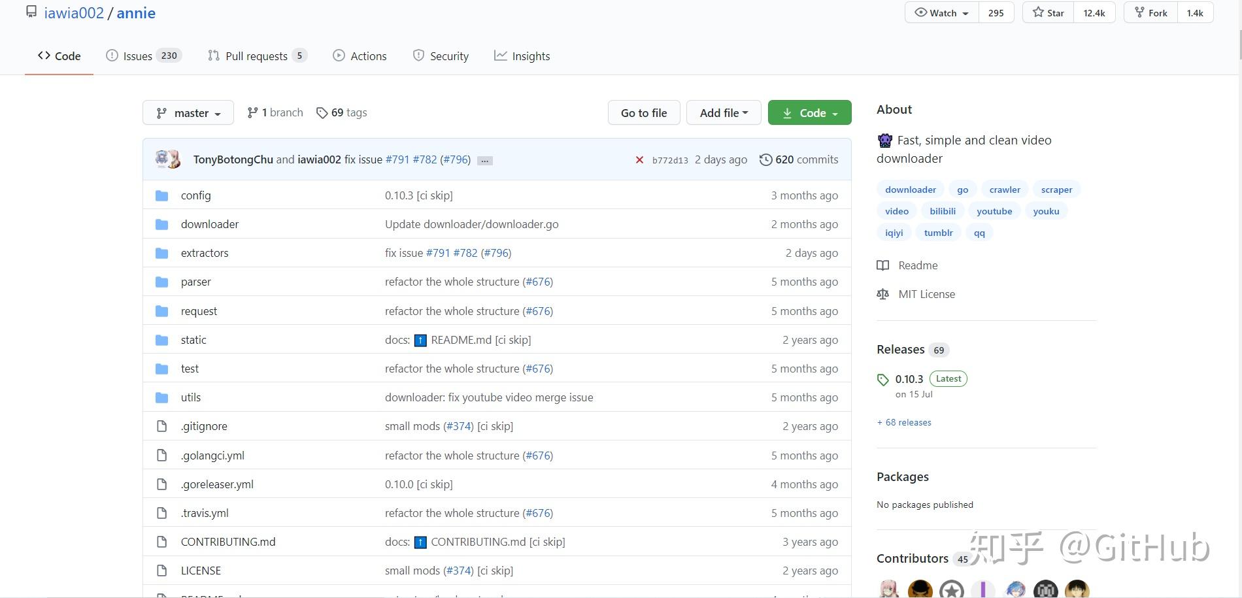Click the eye icon on the Watch button
The image size is (1242, 598).
pyautogui.click(x=922, y=12)
